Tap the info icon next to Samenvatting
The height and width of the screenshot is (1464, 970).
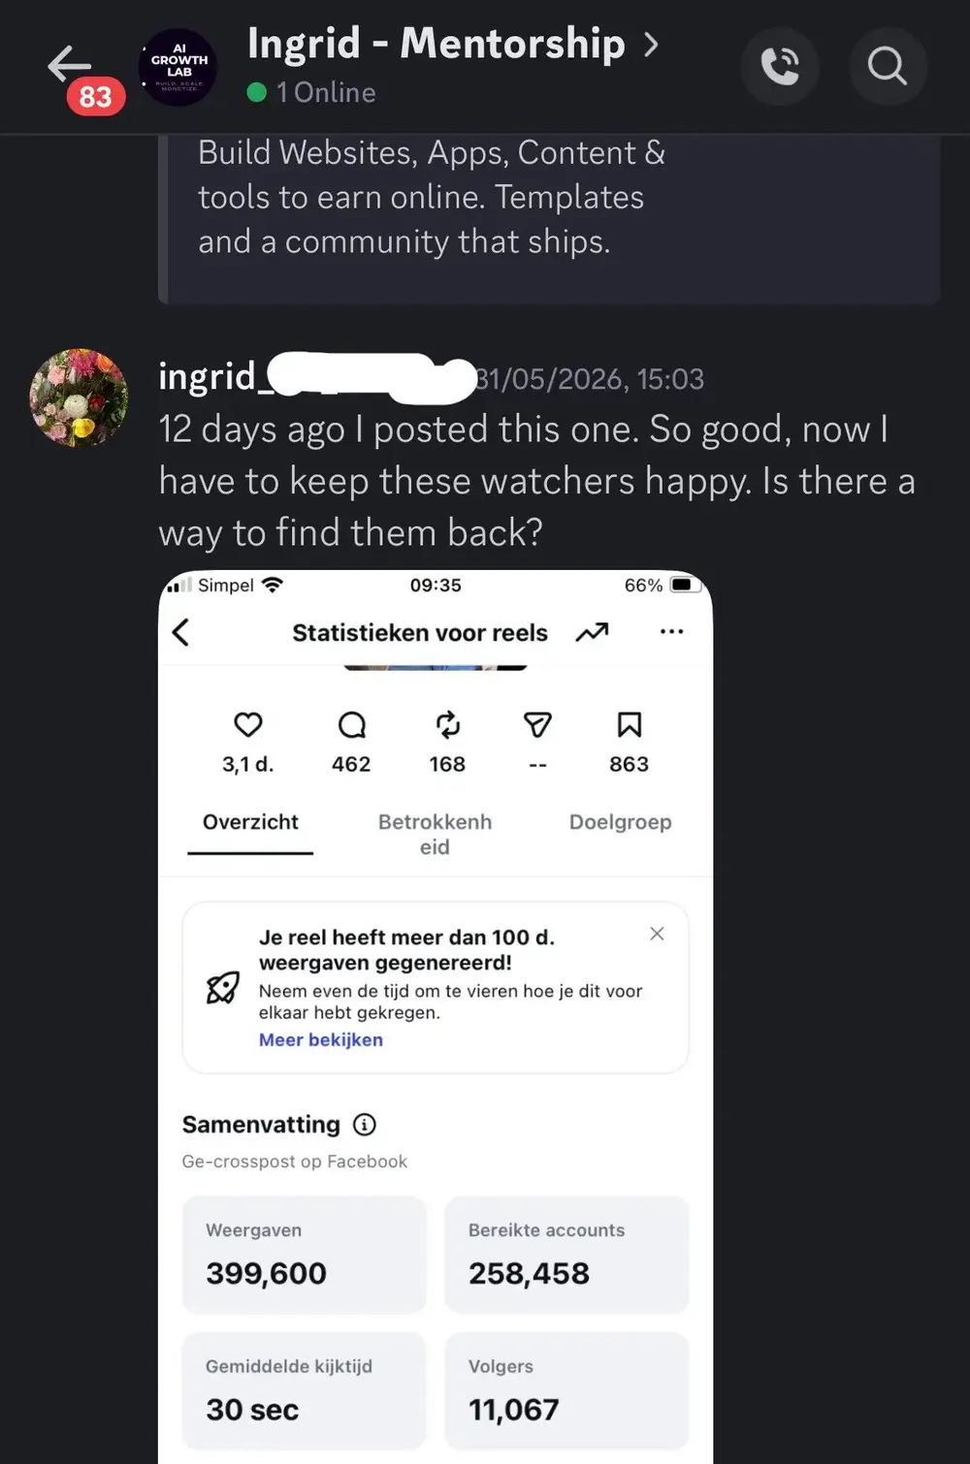pyautogui.click(x=365, y=1125)
